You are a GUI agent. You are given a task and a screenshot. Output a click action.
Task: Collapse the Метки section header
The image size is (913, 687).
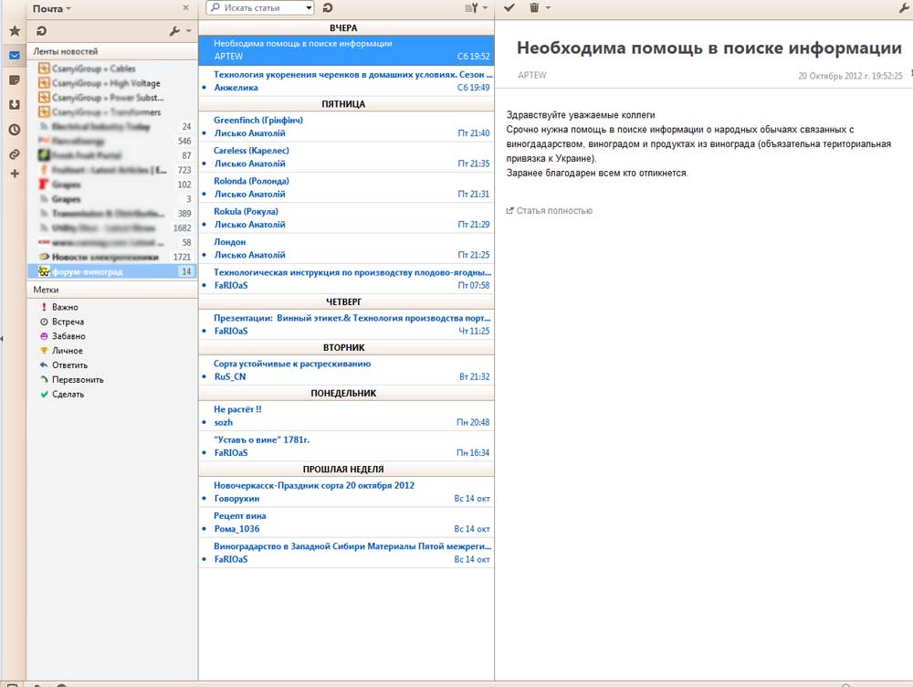coord(112,290)
